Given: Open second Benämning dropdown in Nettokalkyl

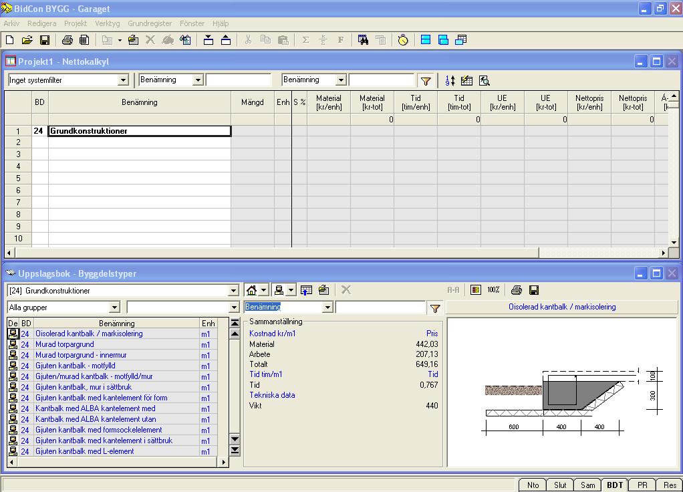Looking at the screenshot, I should point(341,80).
